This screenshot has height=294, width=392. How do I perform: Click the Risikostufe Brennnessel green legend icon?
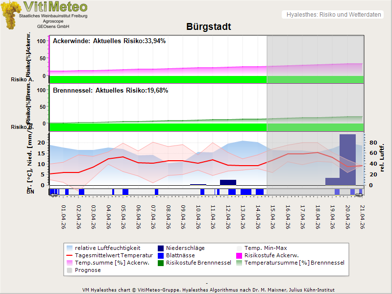(161, 263)
